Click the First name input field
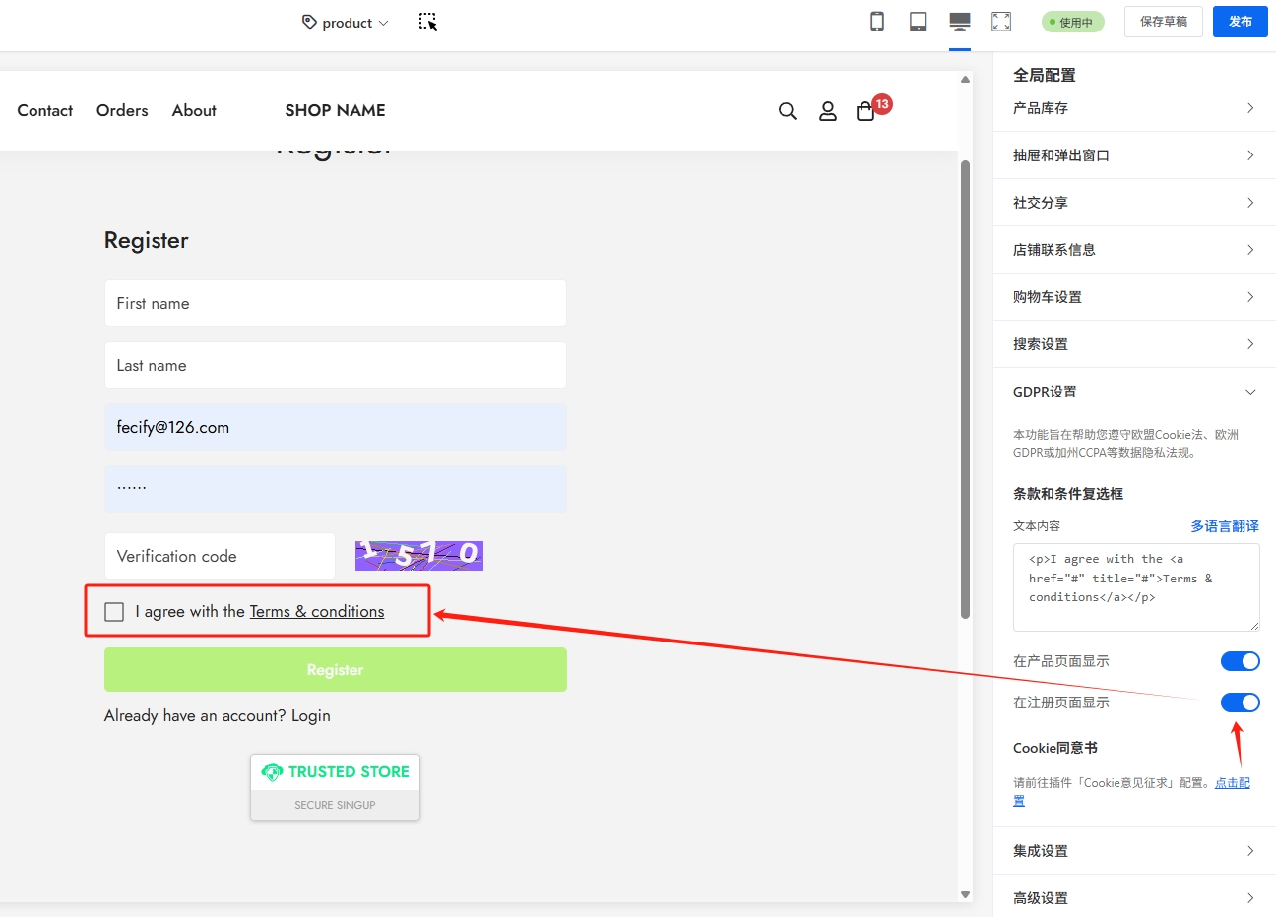Image resolution: width=1276 pixels, height=917 pixels. (x=335, y=303)
